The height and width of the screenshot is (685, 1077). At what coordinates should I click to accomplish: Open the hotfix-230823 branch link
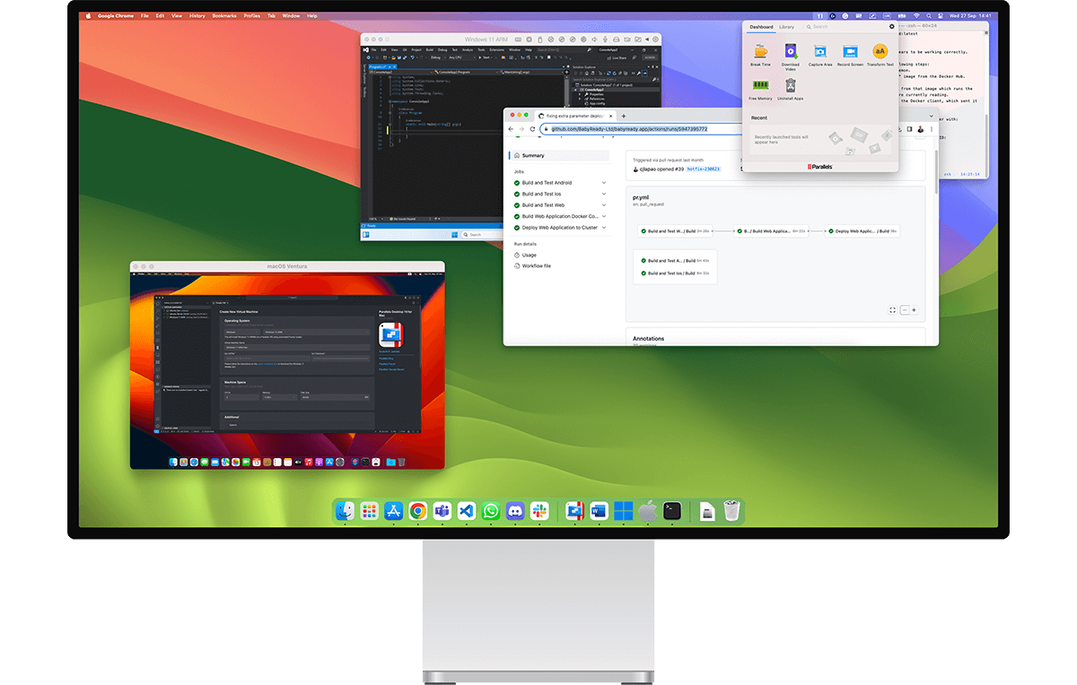(x=705, y=169)
